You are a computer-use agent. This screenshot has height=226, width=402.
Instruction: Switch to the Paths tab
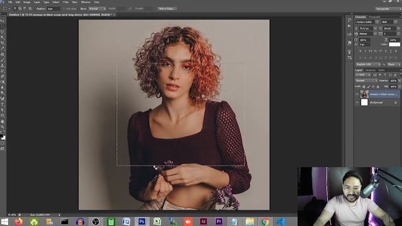tap(381, 70)
